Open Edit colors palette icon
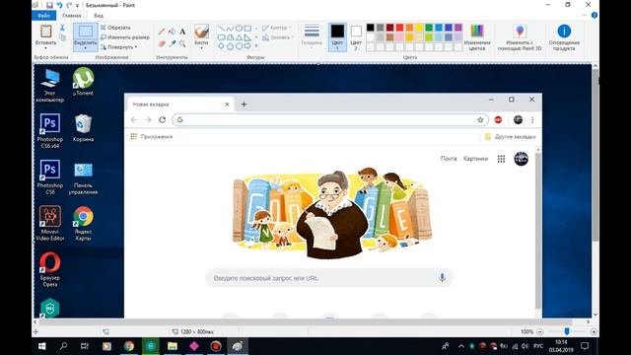 477,31
